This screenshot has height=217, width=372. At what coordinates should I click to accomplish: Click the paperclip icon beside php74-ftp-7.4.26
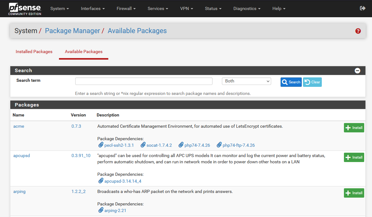point(219,145)
